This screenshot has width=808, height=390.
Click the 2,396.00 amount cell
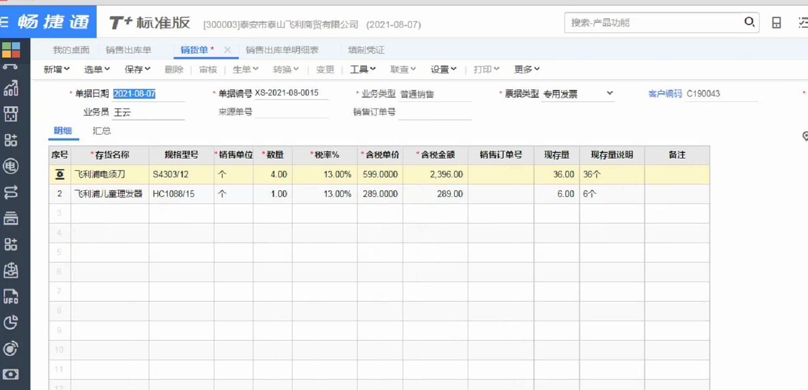point(436,175)
